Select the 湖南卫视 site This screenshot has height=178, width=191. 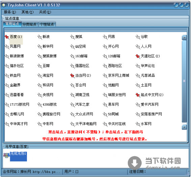tap(82, 95)
